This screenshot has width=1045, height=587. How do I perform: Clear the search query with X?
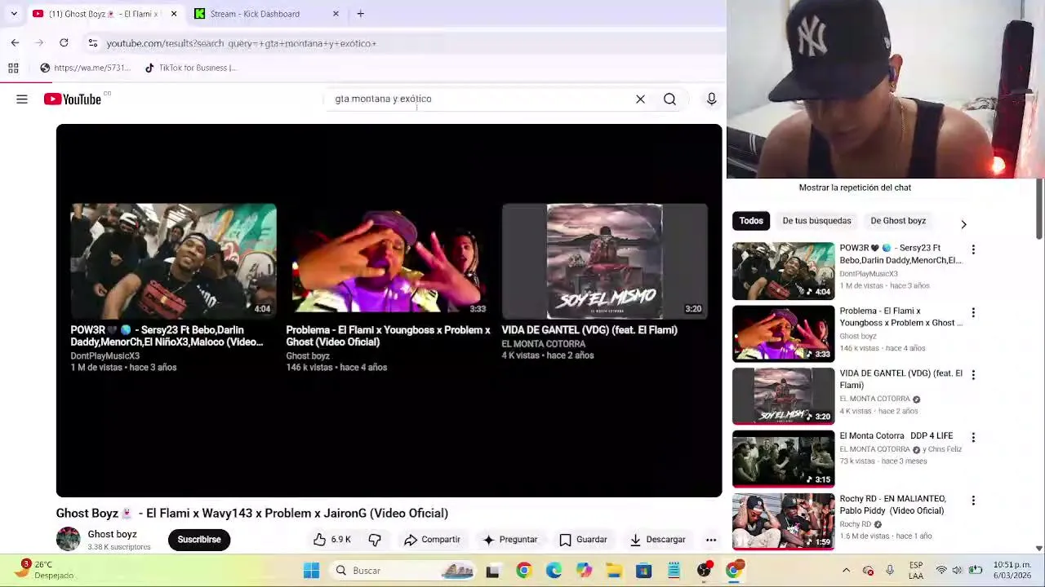coord(640,99)
